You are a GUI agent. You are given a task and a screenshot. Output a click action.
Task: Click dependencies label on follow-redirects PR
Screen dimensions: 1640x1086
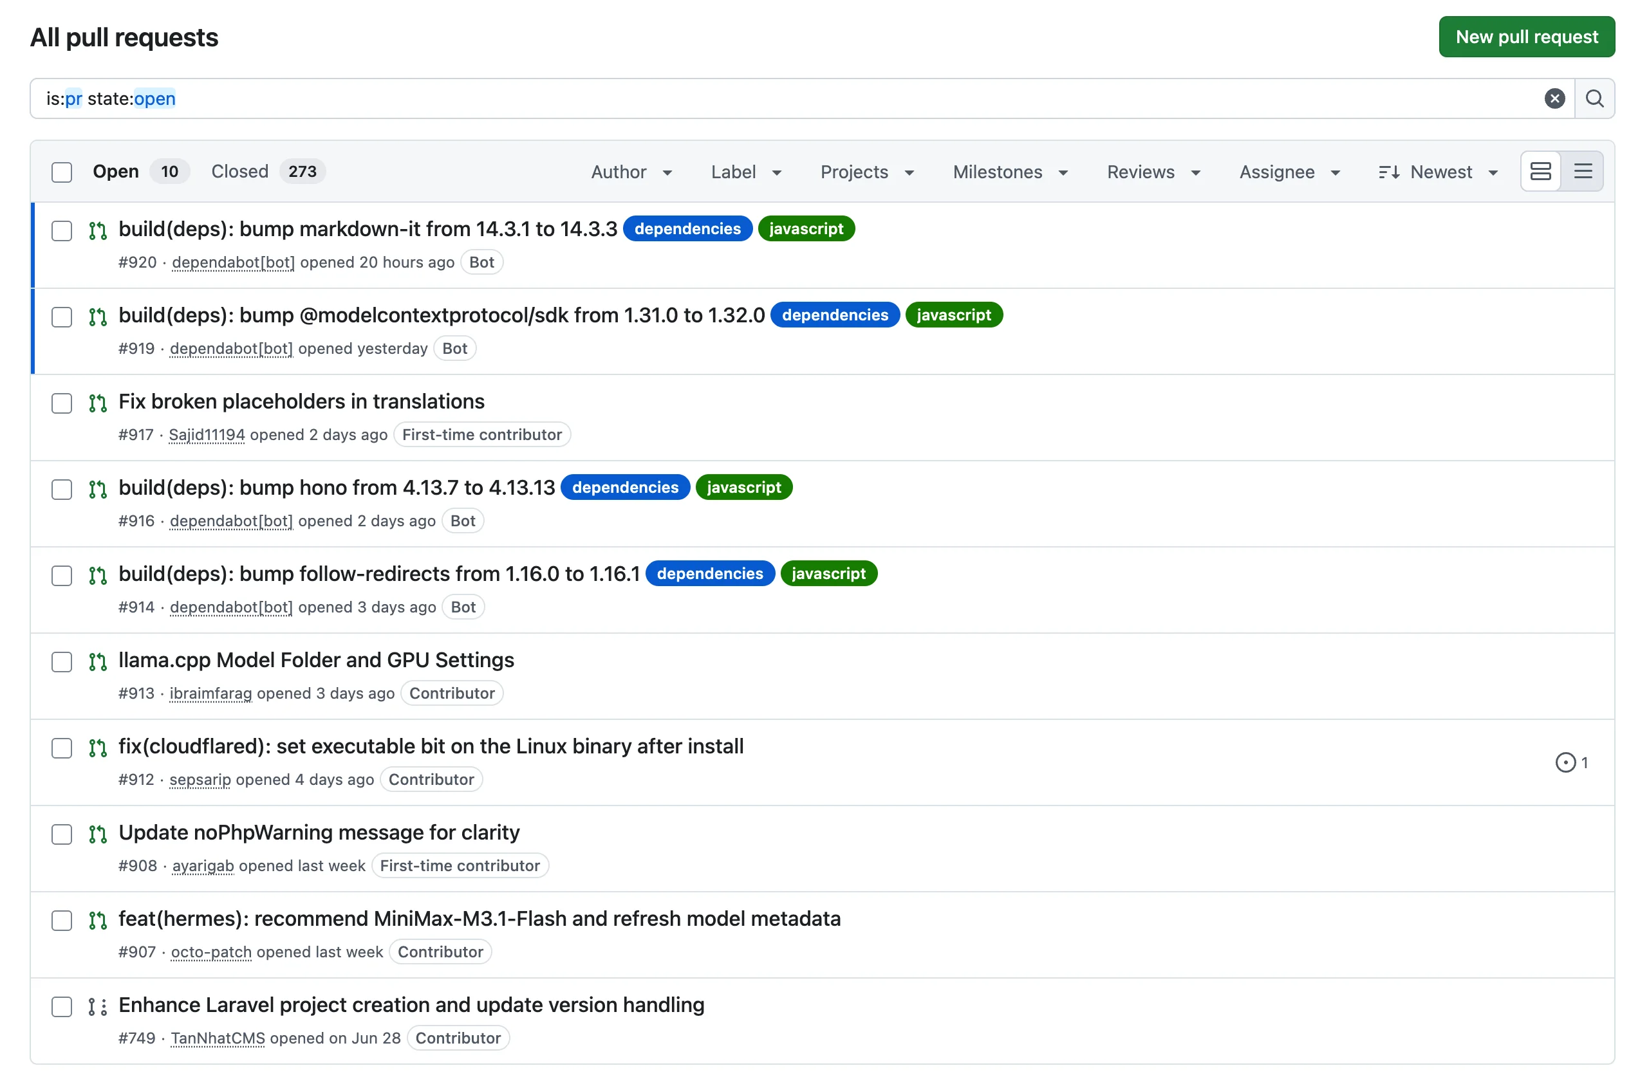[709, 573]
